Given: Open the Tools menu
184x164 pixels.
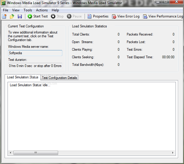Looking at the screenshot, I should coord(28,10).
